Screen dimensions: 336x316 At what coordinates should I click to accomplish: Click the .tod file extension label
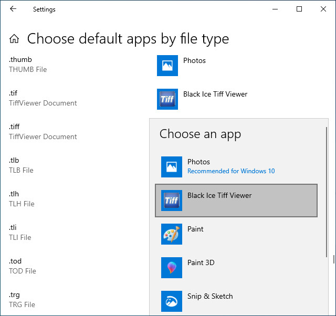15,261
